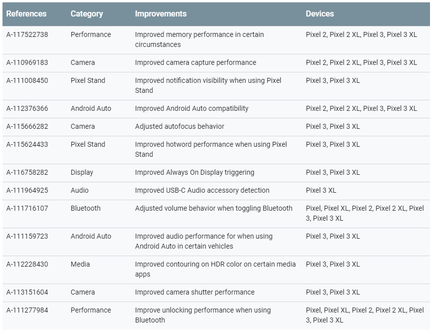This screenshot has width=434, height=334.
Task: Click reference A-111277984
Action: click(x=27, y=310)
